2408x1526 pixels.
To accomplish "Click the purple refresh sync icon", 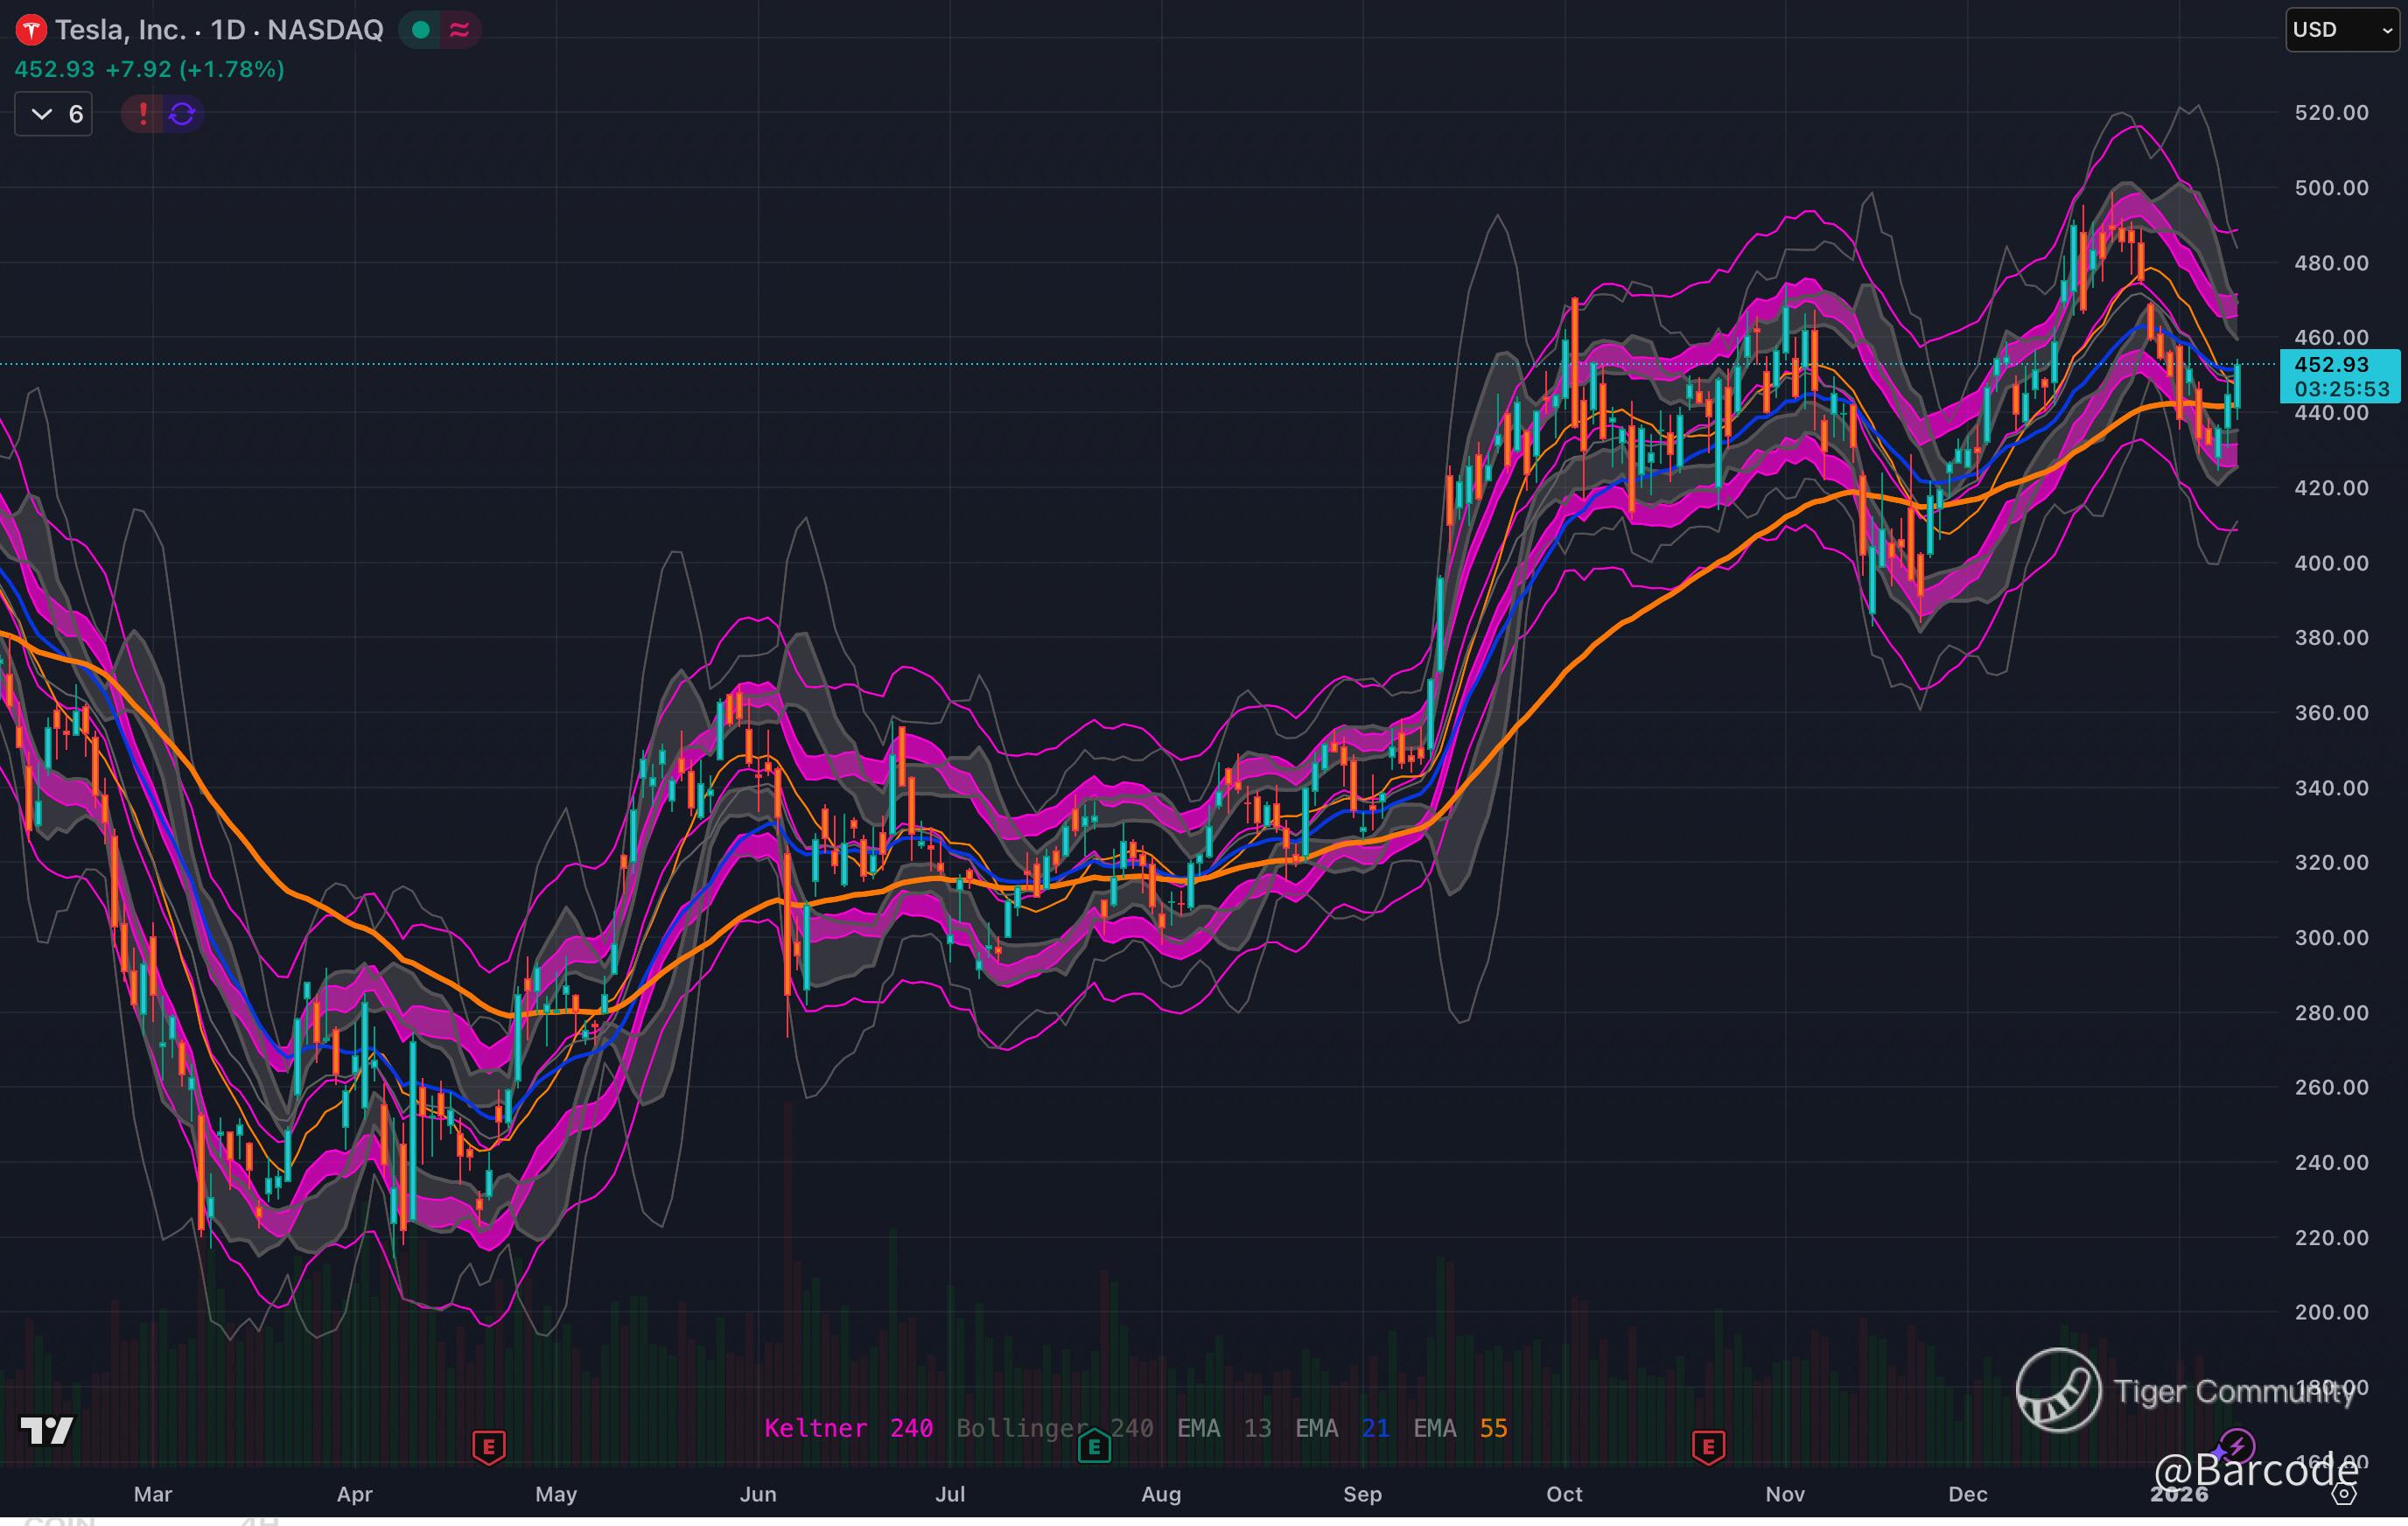I will pos(182,114).
